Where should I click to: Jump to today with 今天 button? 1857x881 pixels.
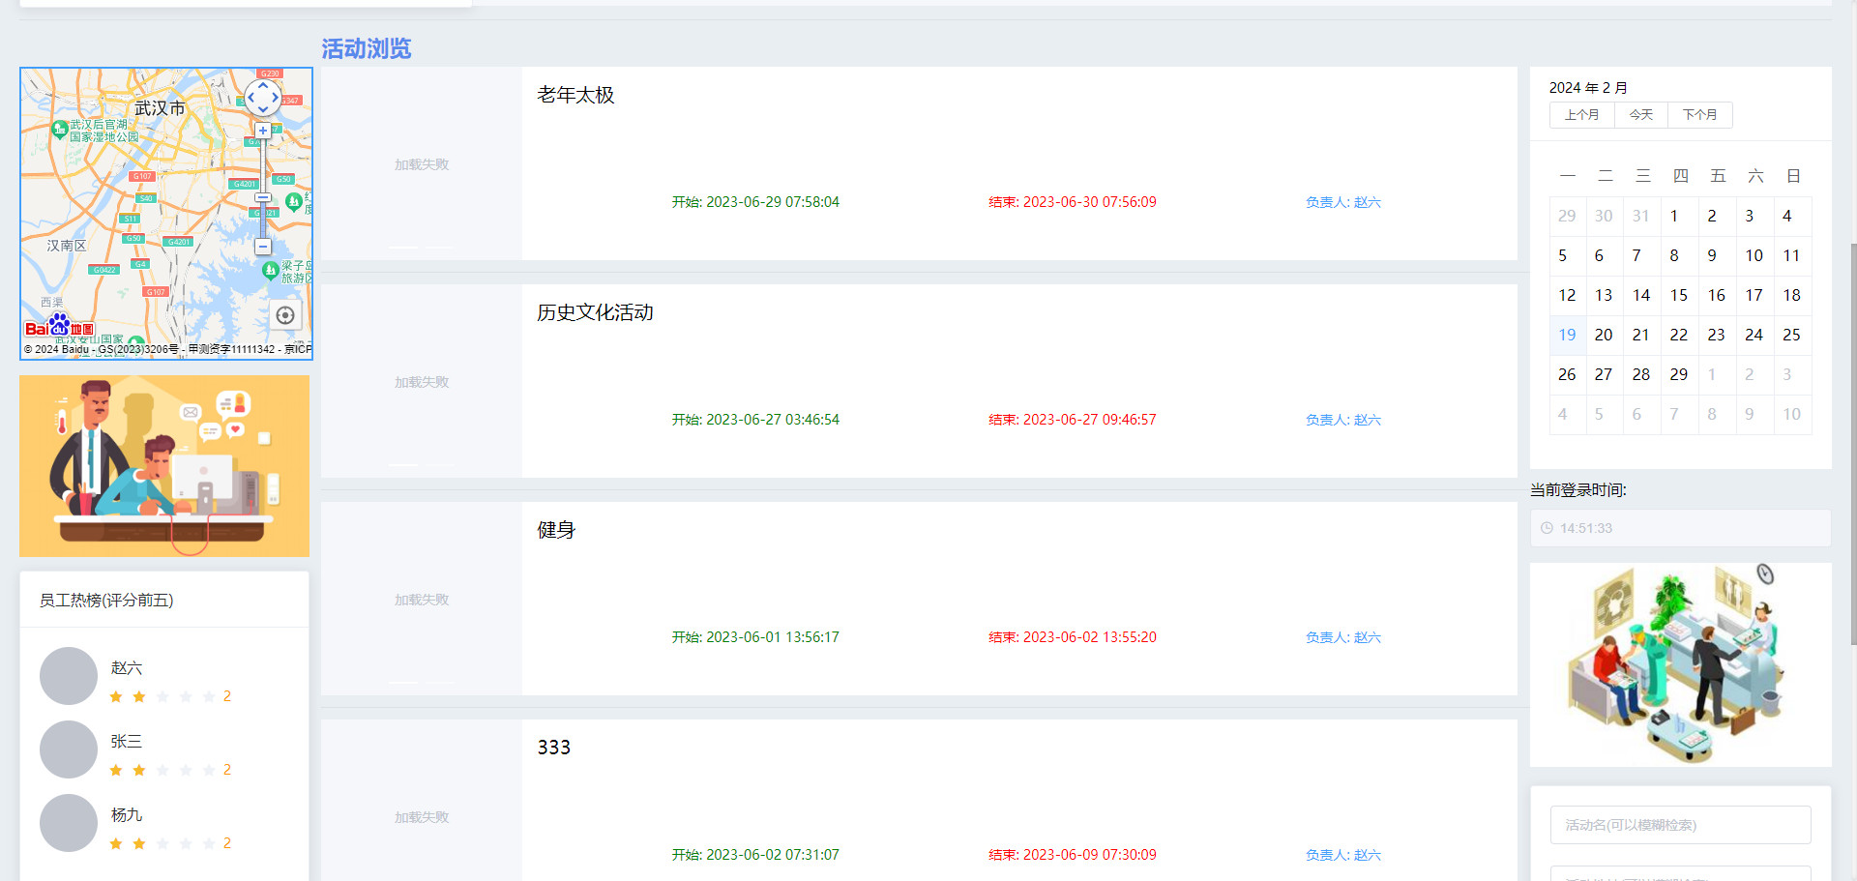pyautogui.click(x=1640, y=115)
